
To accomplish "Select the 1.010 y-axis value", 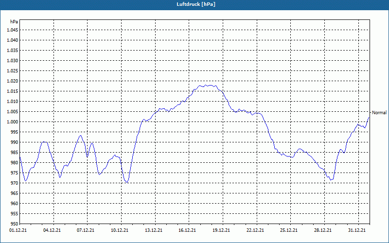I will tap(13, 102).
